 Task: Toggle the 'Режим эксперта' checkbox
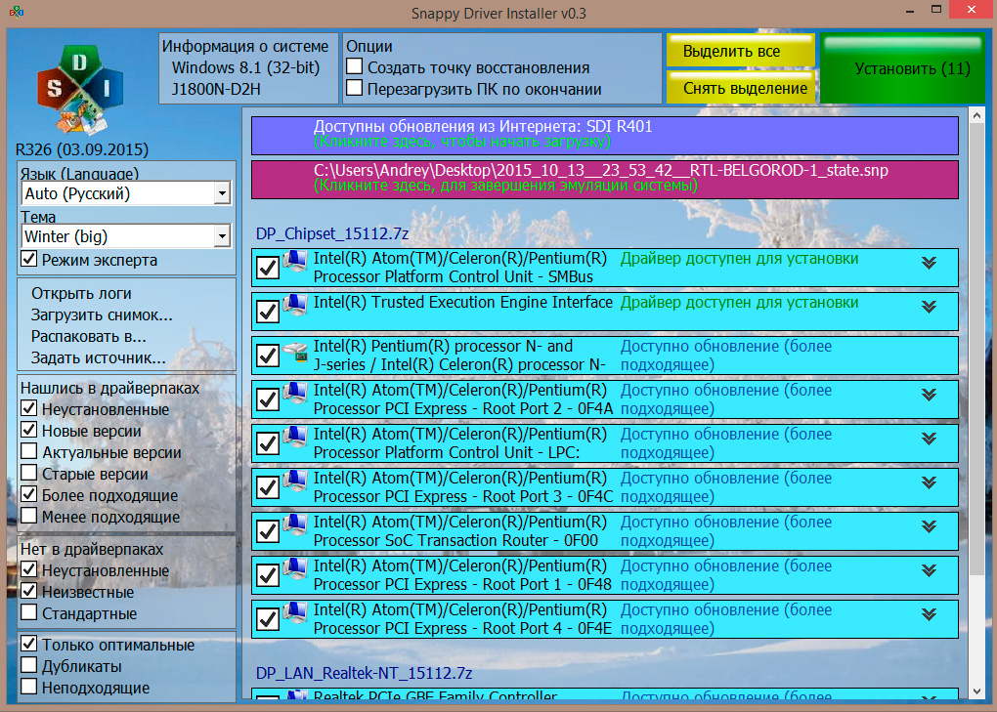tap(29, 260)
